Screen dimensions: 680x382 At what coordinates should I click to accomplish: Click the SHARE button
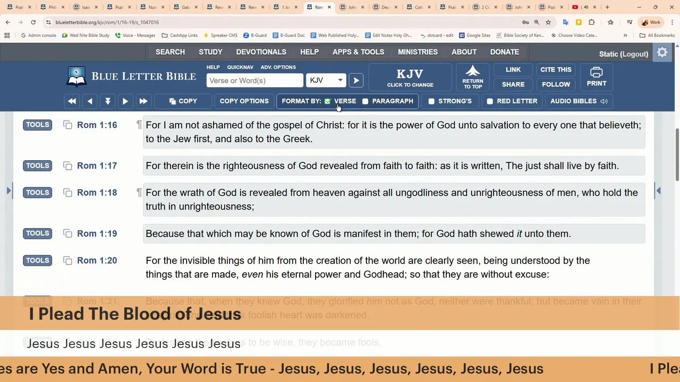click(x=513, y=84)
